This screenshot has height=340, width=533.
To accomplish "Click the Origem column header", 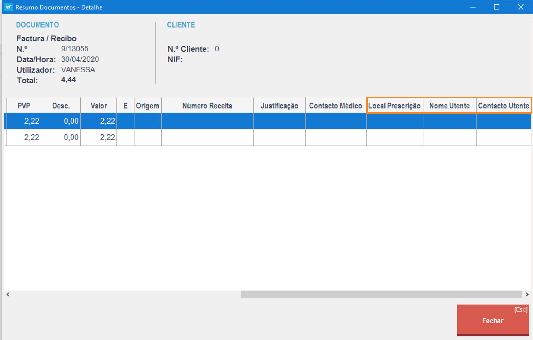I will click(147, 106).
